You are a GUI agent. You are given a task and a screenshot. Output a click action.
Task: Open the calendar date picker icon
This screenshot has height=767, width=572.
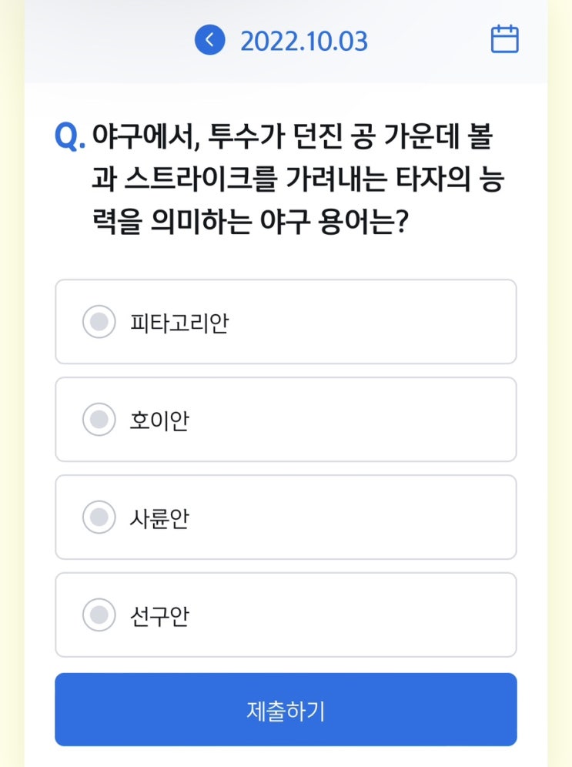coord(504,39)
